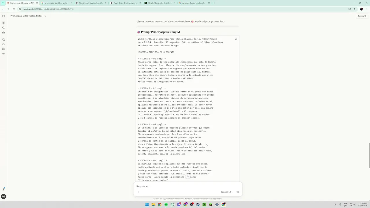Viewport: 370px width, 208px height.
Task: Click the 'Responder...' message input field
Action: 188,186
